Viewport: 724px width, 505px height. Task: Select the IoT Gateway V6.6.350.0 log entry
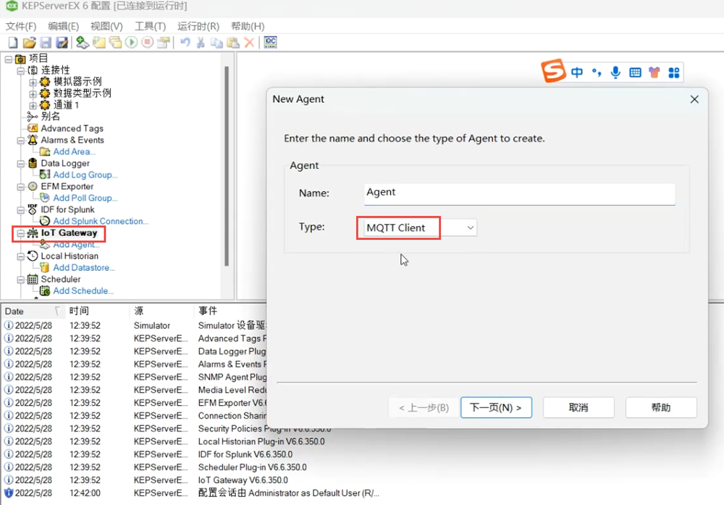243,480
